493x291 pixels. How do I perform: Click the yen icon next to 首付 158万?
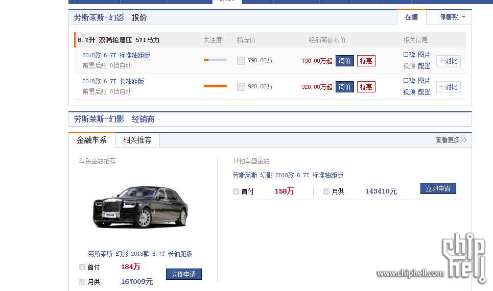coord(236,191)
